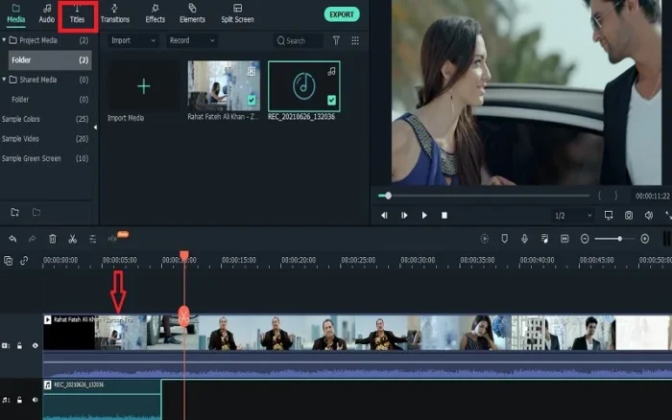Switch to the Titles tab

tap(77, 13)
